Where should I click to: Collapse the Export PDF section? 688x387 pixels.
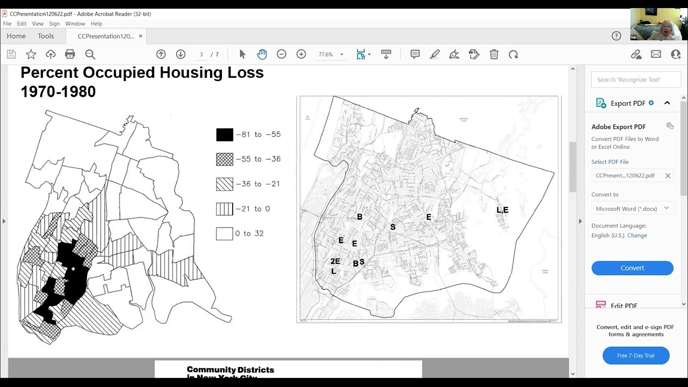[667, 103]
